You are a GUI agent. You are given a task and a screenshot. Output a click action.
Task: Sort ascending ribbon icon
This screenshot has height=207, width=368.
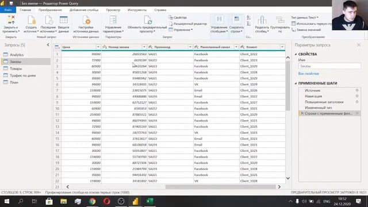pos(248,18)
